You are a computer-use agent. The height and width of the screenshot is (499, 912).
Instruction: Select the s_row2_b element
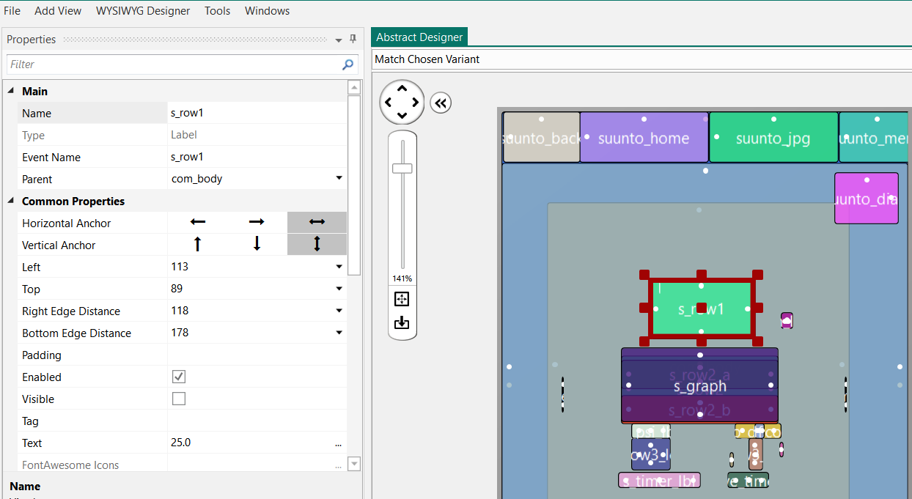coord(699,409)
